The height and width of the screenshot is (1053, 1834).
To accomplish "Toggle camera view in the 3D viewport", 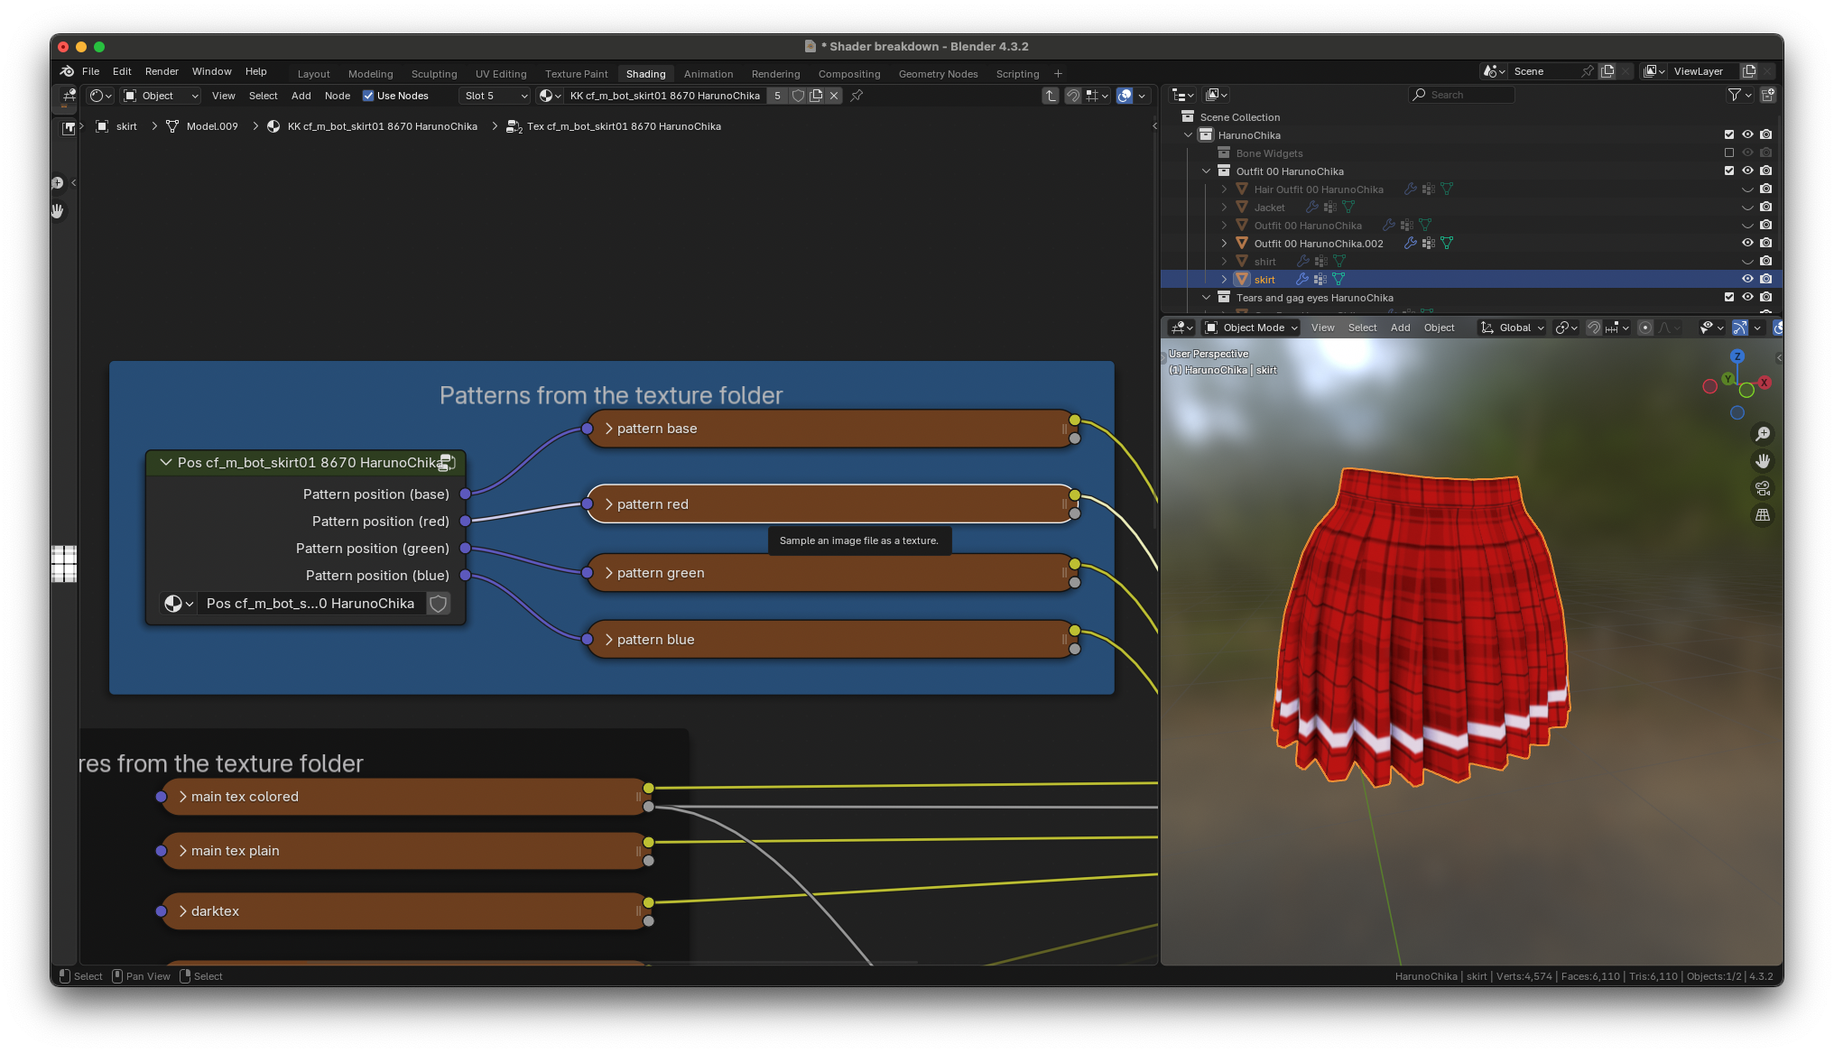I will pyautogui.click(x=1762, y=488).
